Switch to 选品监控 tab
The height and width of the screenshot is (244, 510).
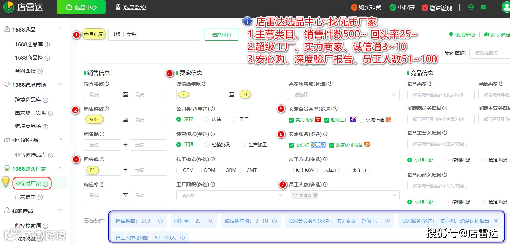(x=130, y=7)
